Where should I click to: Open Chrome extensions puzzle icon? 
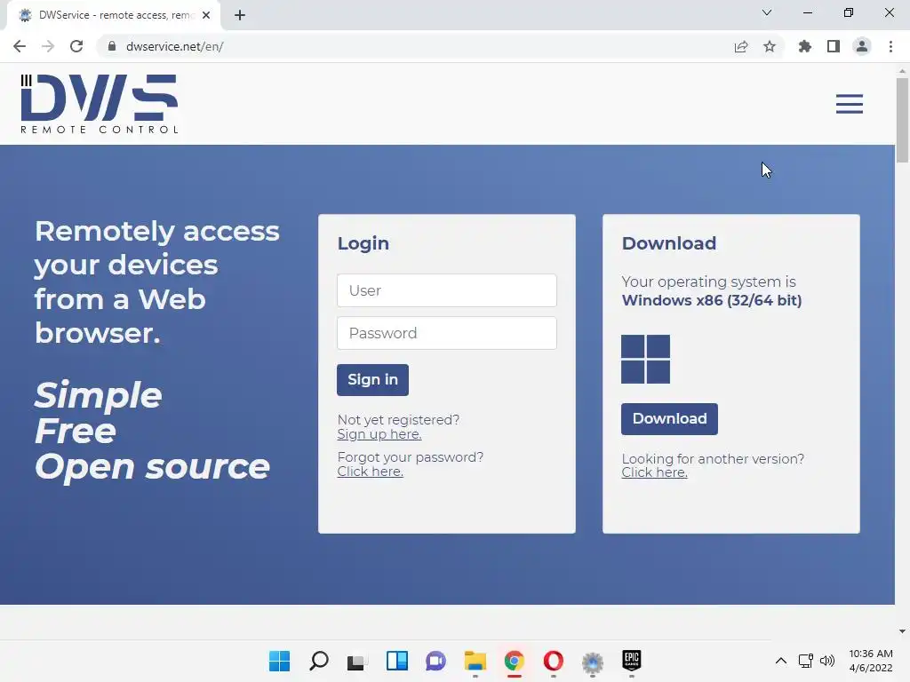pos(805,46)
